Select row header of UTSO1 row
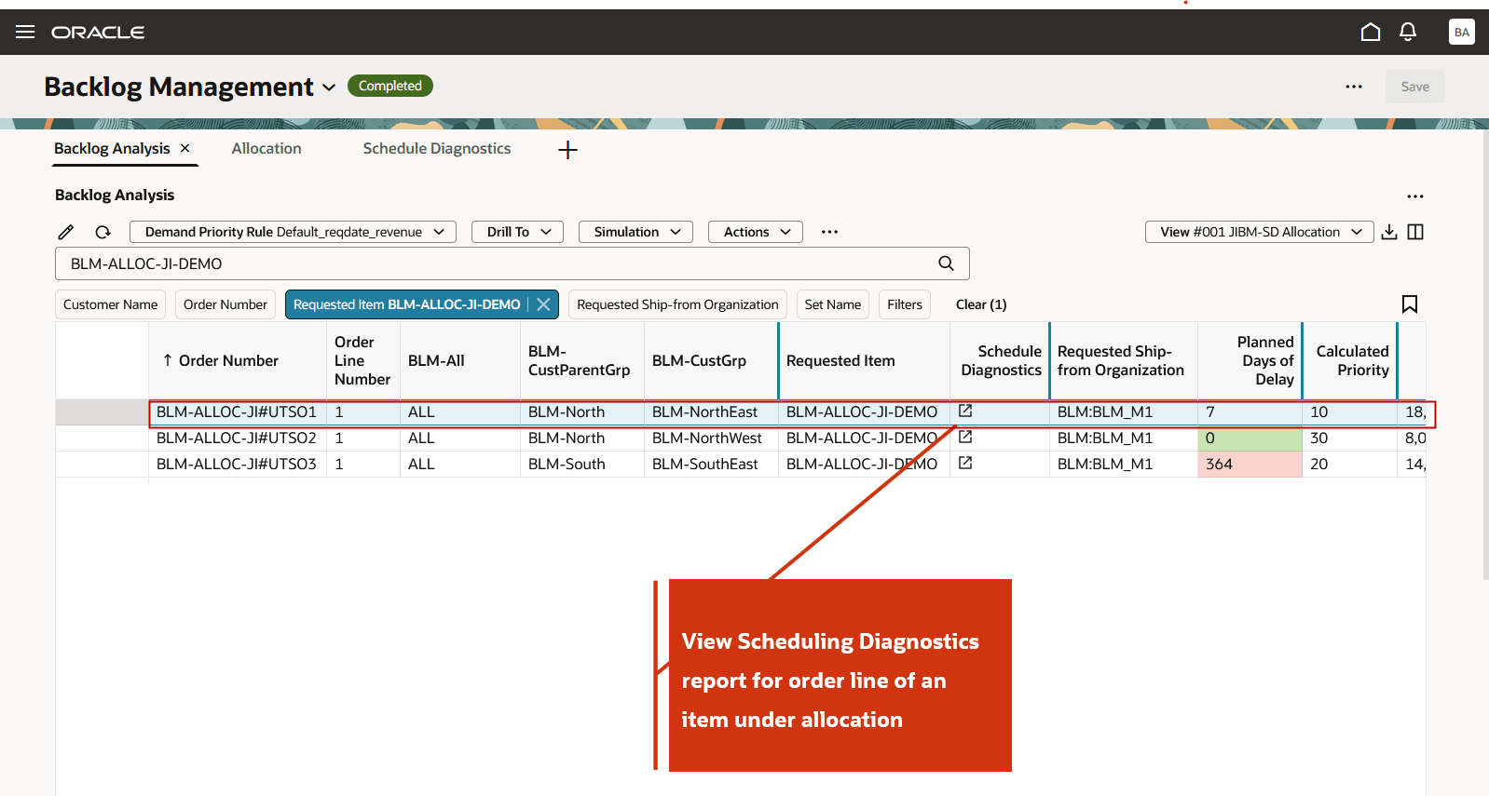Image resolution: width=1489 pixels, height=796 pixels. 102,411
